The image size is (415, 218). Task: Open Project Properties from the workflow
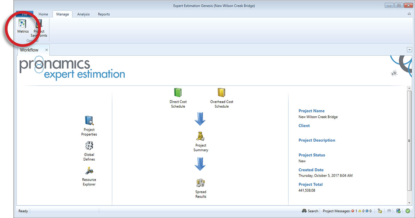(89, 121)
